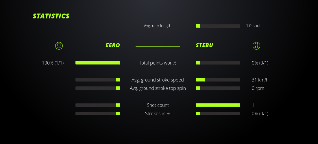Click the Avg. rally length bar

pos(218,26)
